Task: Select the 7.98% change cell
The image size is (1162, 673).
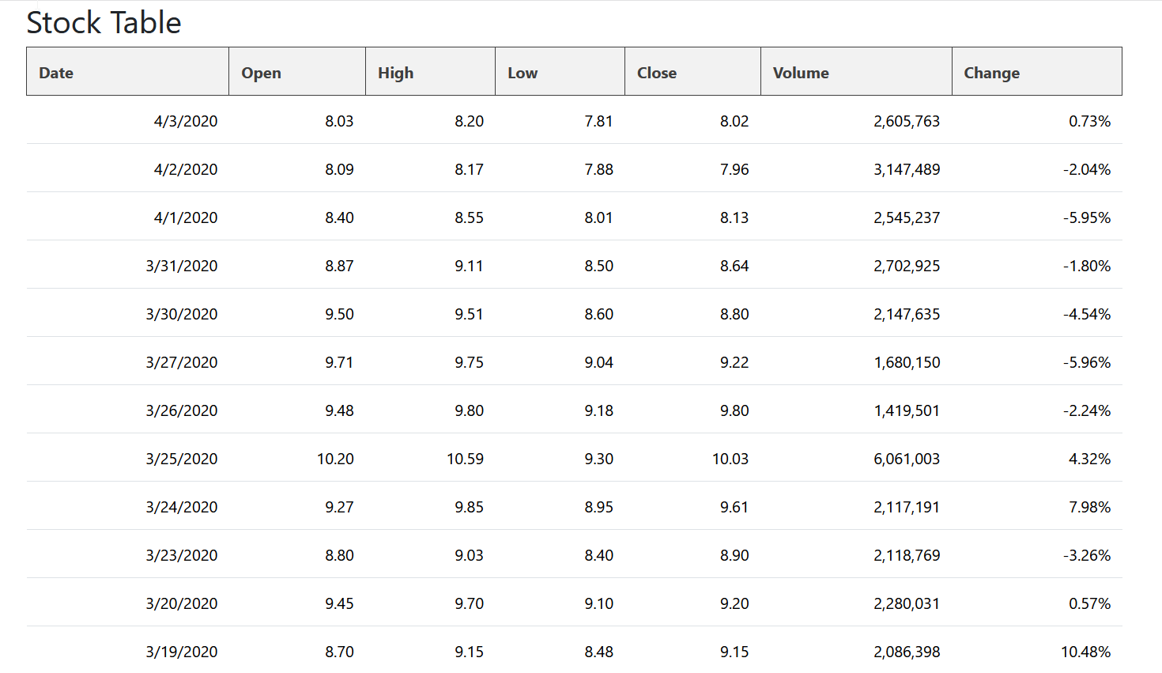Action: click(x=1089, y=507)
